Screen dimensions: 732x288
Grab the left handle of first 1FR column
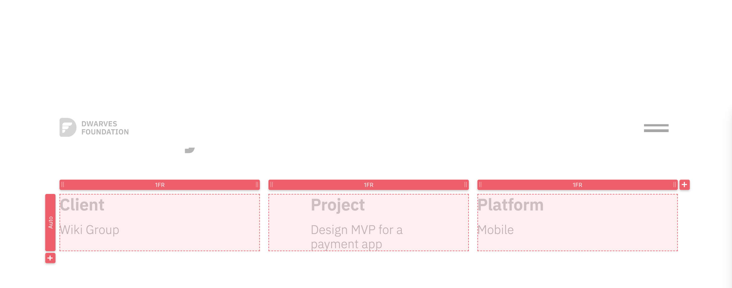click(63, 185)
